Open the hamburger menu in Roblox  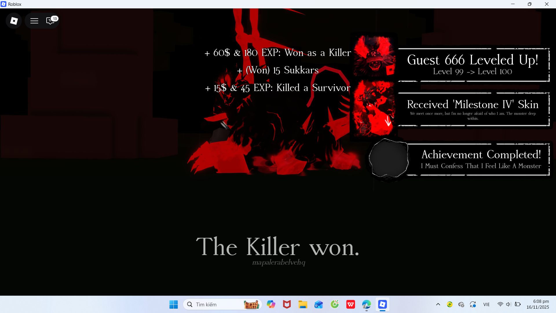point(34,21)
